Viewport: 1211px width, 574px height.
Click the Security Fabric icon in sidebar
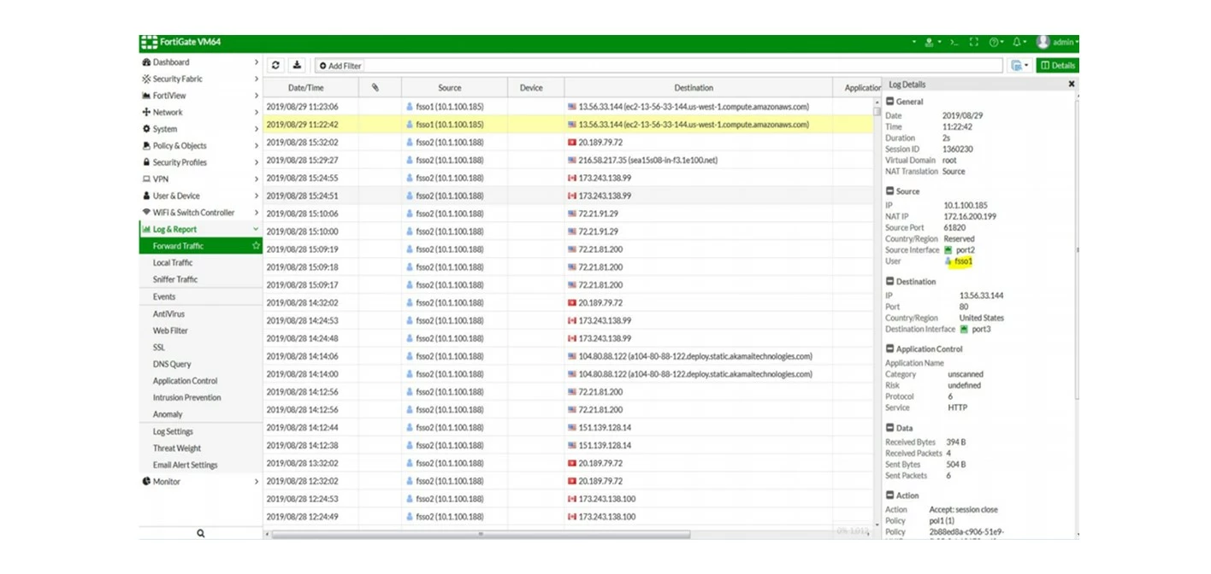pyautogui.click(x=146, y=79)
